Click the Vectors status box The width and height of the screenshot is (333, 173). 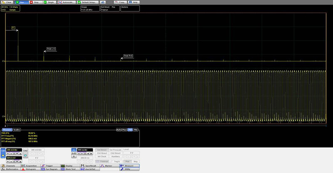(x=130, y=8)
